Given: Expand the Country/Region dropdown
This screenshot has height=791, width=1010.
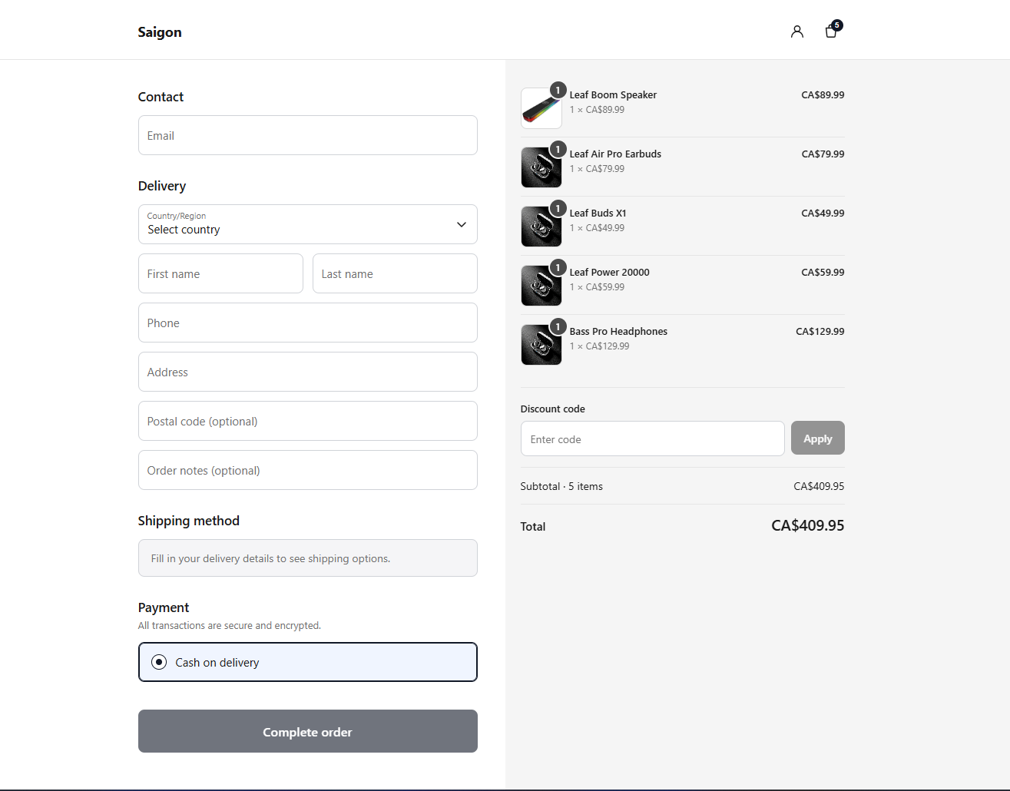Looking at the screenshot, I should tap(307, 224).
